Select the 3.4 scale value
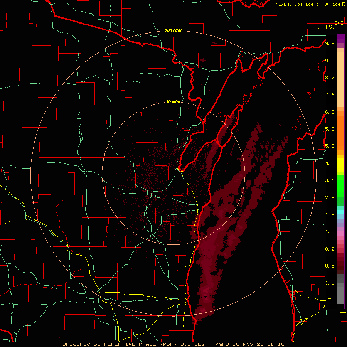This screenshot has width=347, height=347. point(330,180)
